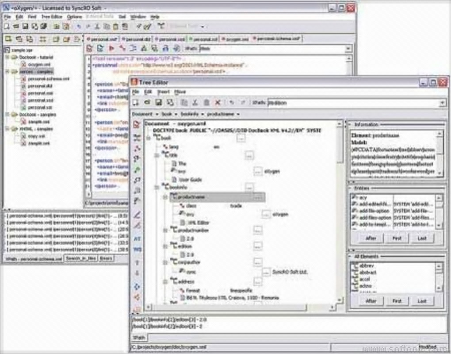
Task: Click red X Delete icon in Tree Editor
Action: pyautogui.click(x=218, y=103)
